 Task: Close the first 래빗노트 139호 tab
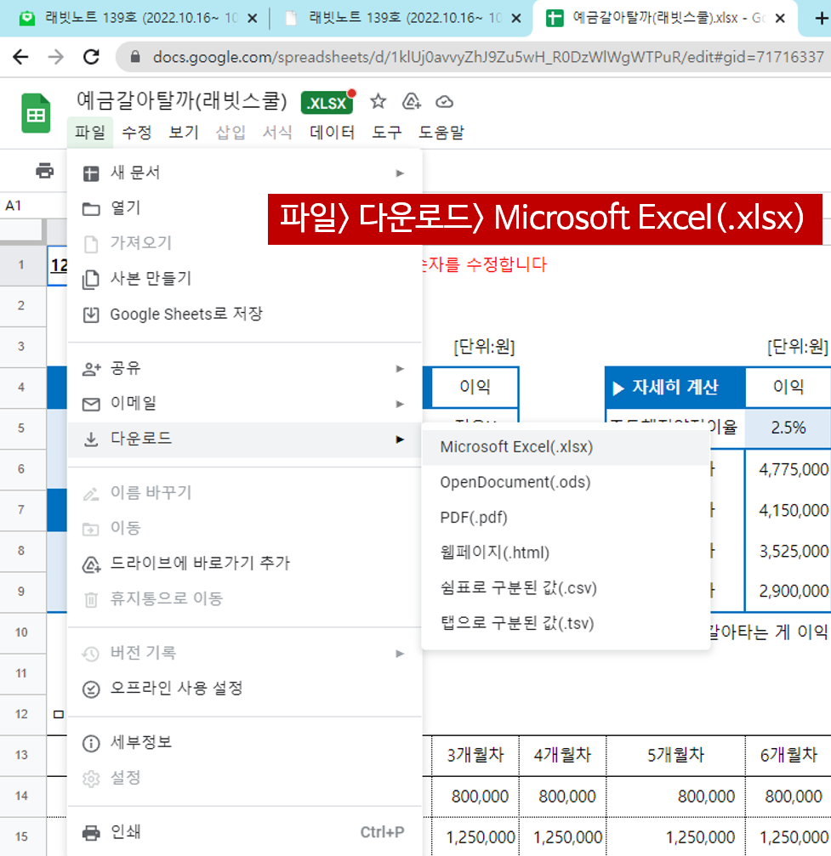pyautogui.click(x=253, y=19)
